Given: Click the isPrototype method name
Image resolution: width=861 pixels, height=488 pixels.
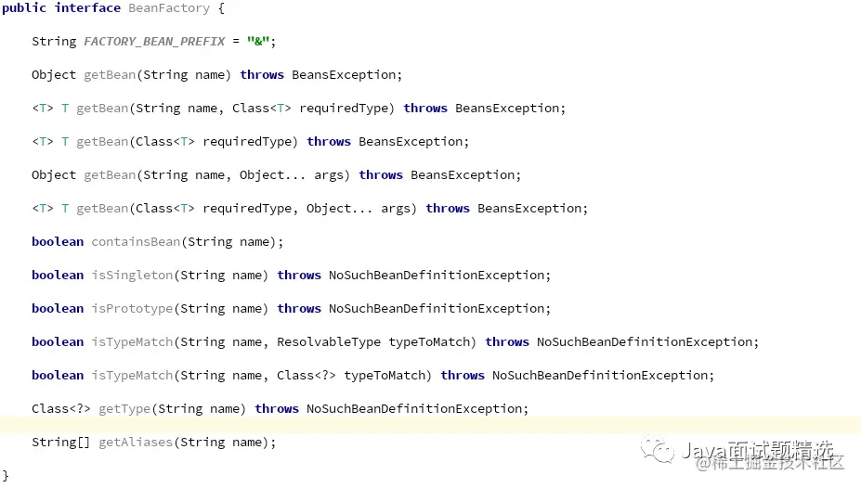Looking at the screenshot, I should click(x=132, y=309).
